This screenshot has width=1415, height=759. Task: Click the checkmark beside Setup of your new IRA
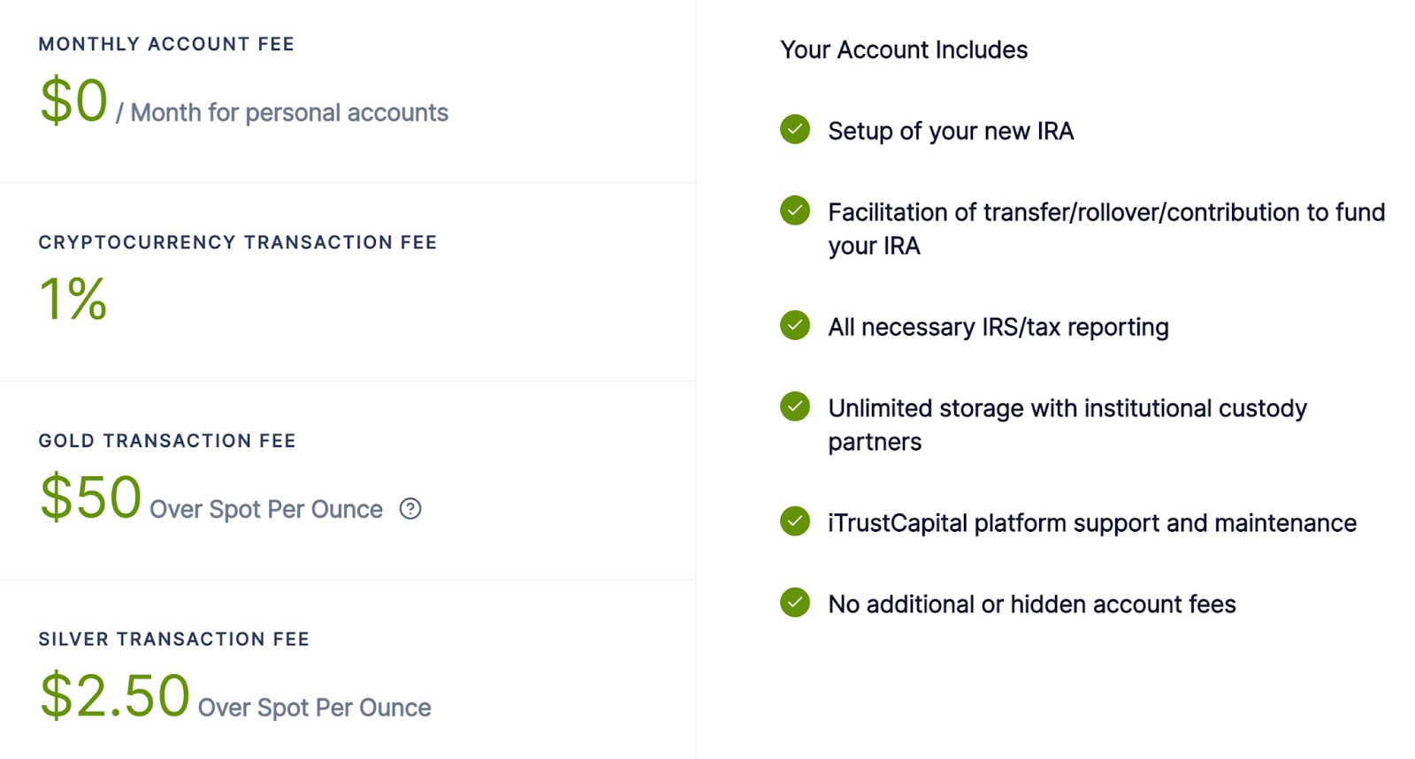(795, 129)
